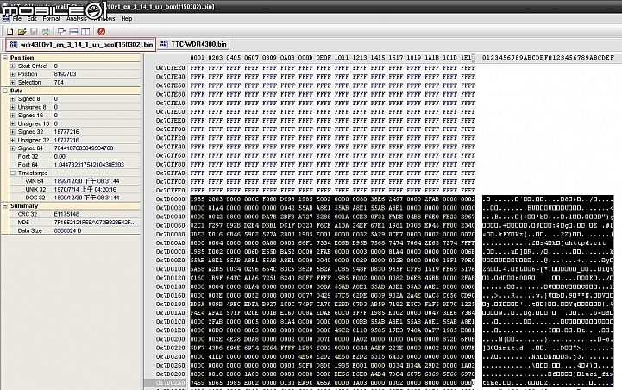Click the red circular toolbar icon
The width and height of the screenshot is (622, 390).
point(102,31)
